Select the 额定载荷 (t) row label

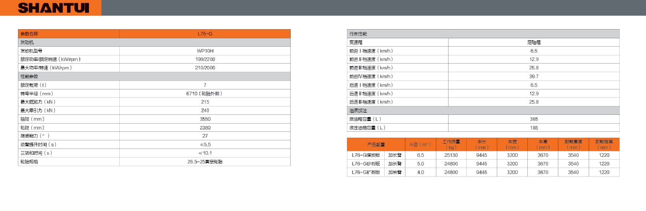pos(33,85)
